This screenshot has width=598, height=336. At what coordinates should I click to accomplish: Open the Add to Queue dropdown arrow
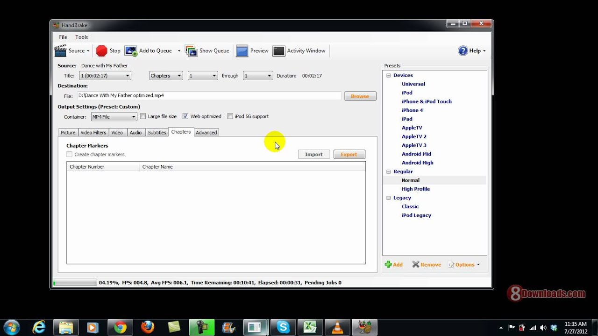point(179,51)
